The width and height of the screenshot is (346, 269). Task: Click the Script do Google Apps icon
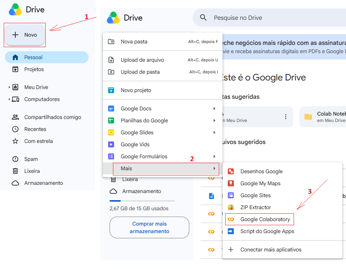231,231
